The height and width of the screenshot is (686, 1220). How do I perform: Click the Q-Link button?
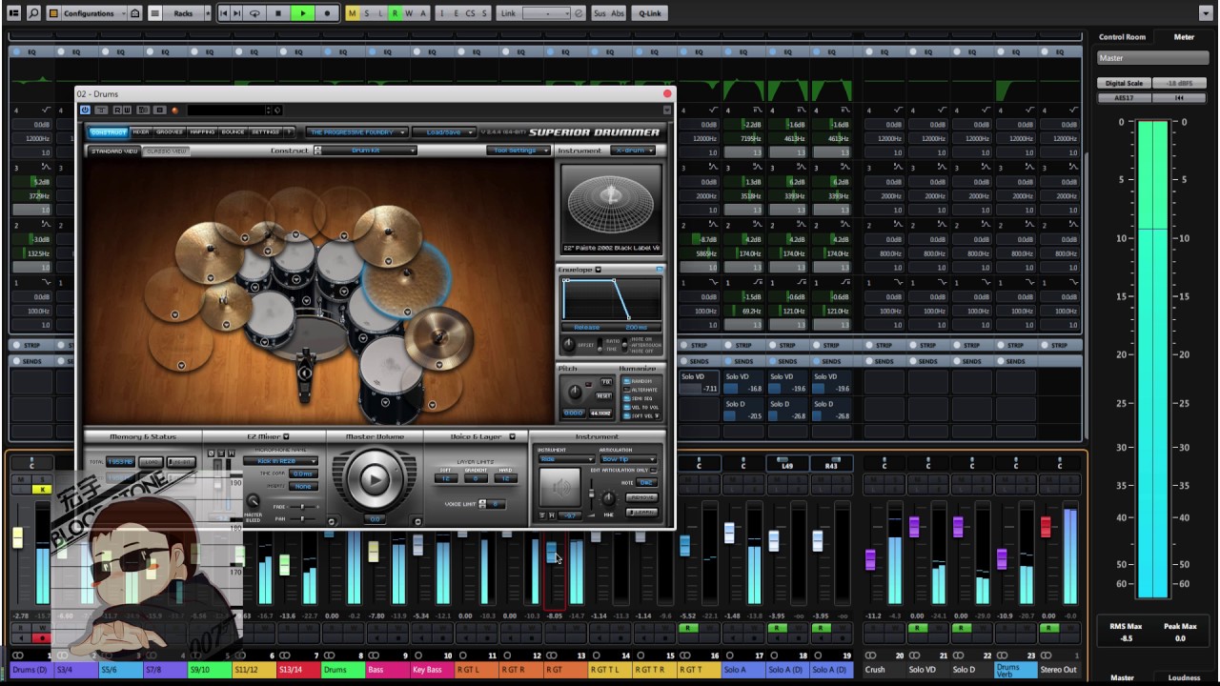click(x=650, y=13)
